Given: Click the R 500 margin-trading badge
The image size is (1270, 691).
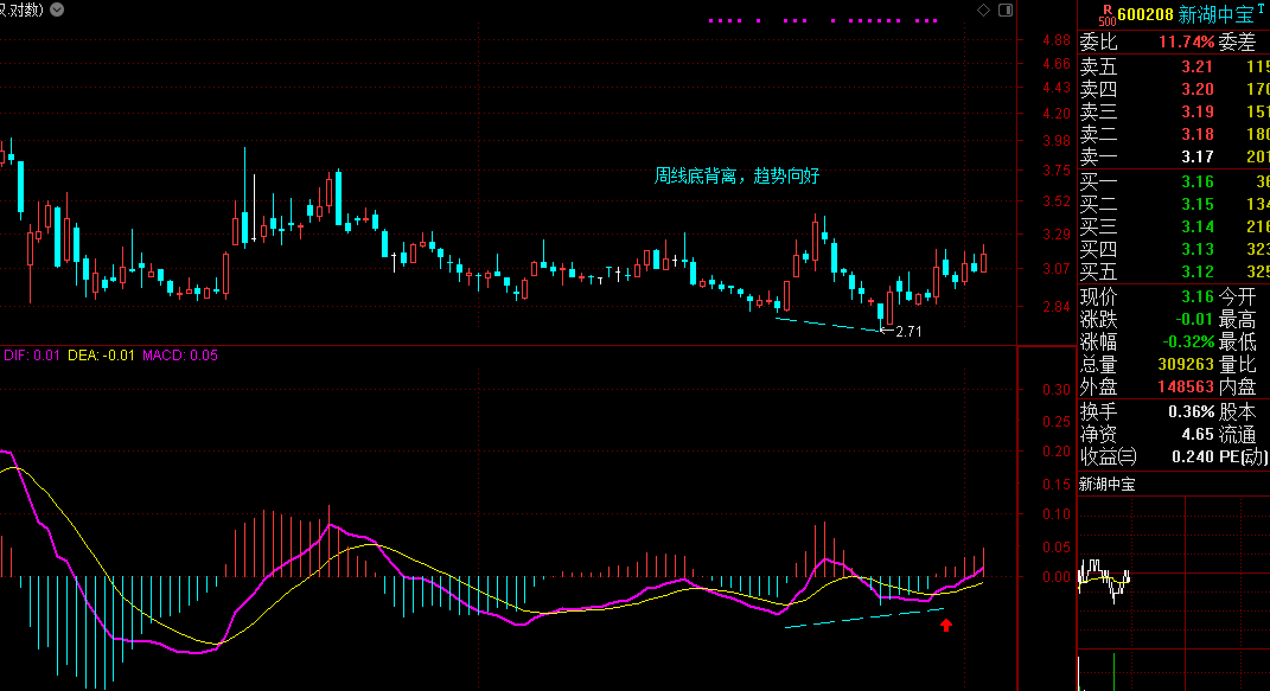Looking at the screenshot, I should click(x=1106, y=15).
